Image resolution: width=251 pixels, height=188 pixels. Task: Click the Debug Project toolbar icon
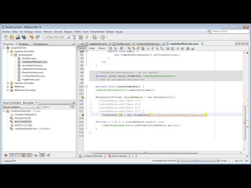tap(95, 37)
